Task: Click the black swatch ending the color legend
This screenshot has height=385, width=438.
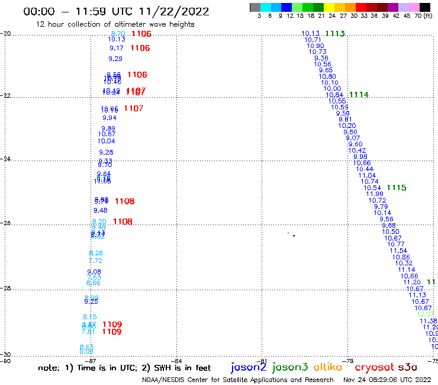Action: pyautogui.click(x=424, y=7)
